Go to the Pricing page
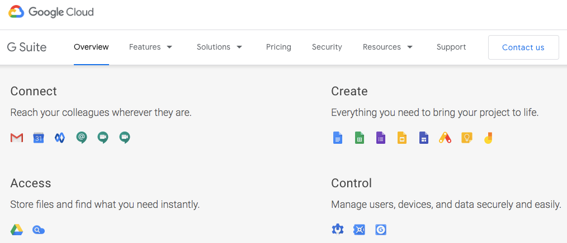Image resolution: width=567 pixels, height=243 pixels. click(278, 47)
